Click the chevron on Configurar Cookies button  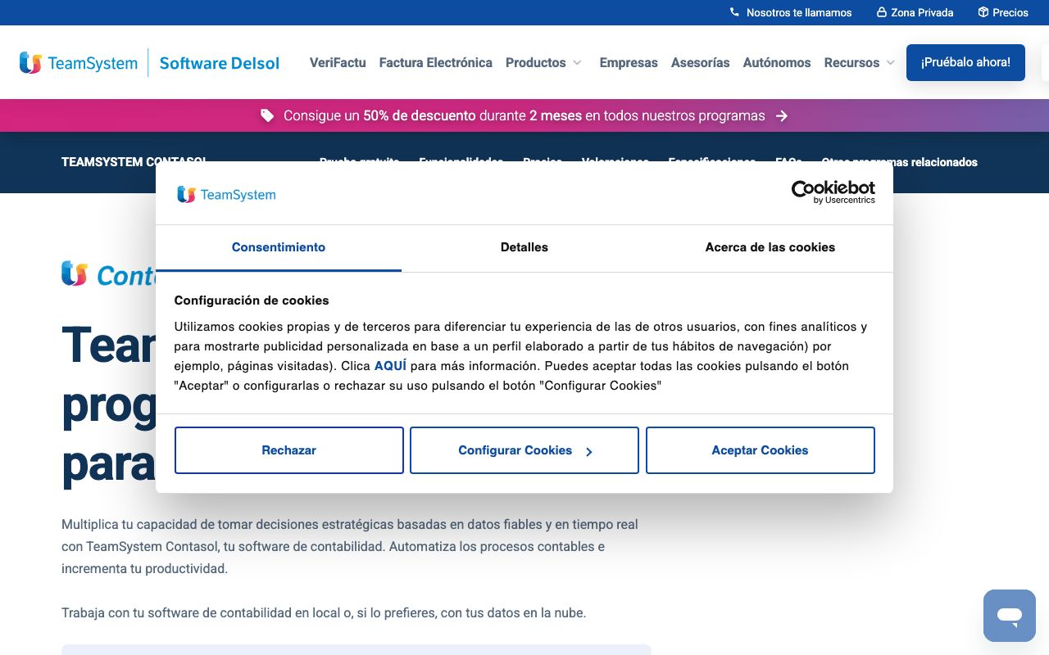588,451
